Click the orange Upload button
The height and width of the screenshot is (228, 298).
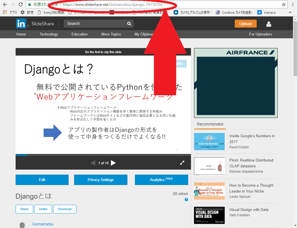coord(246,24)
